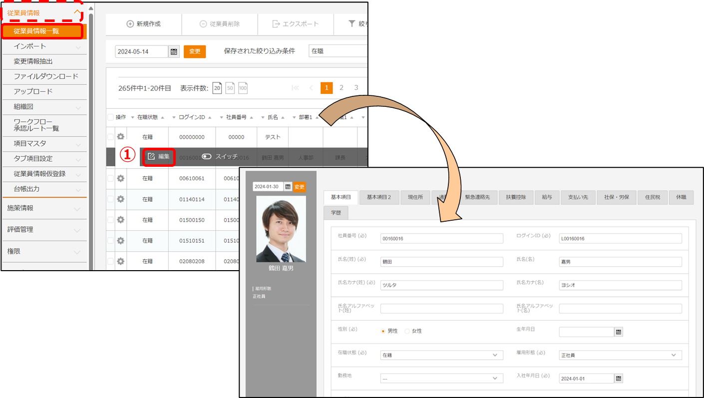Show 100 items per page
704x398 pixels.
click(243, 88)
